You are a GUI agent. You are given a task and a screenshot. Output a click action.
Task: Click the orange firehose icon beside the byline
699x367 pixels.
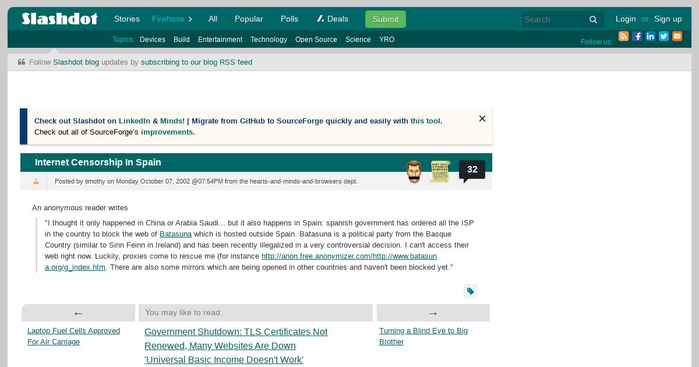[36, 181]
